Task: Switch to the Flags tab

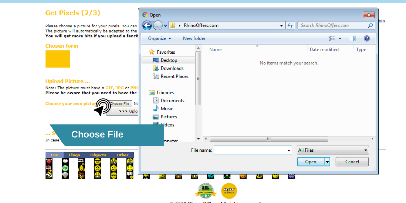Action: (x=74, y=155)
